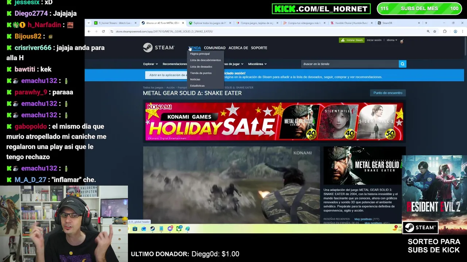Open the ACERCA DE page
Screen dimensions: 467x262
(x=238, y=48)
